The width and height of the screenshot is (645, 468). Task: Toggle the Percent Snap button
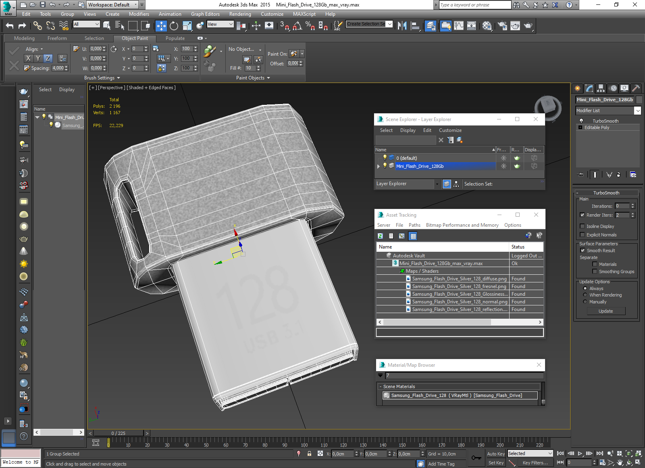(x=310, y=26)
